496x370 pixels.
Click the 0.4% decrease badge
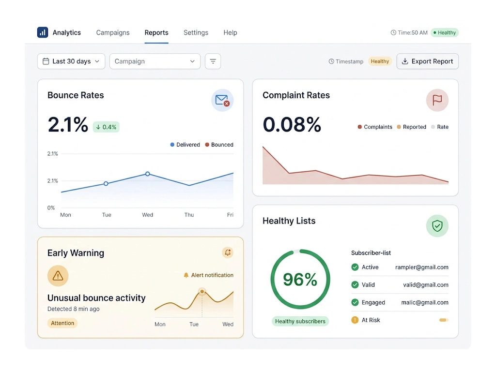click(106, 127)
